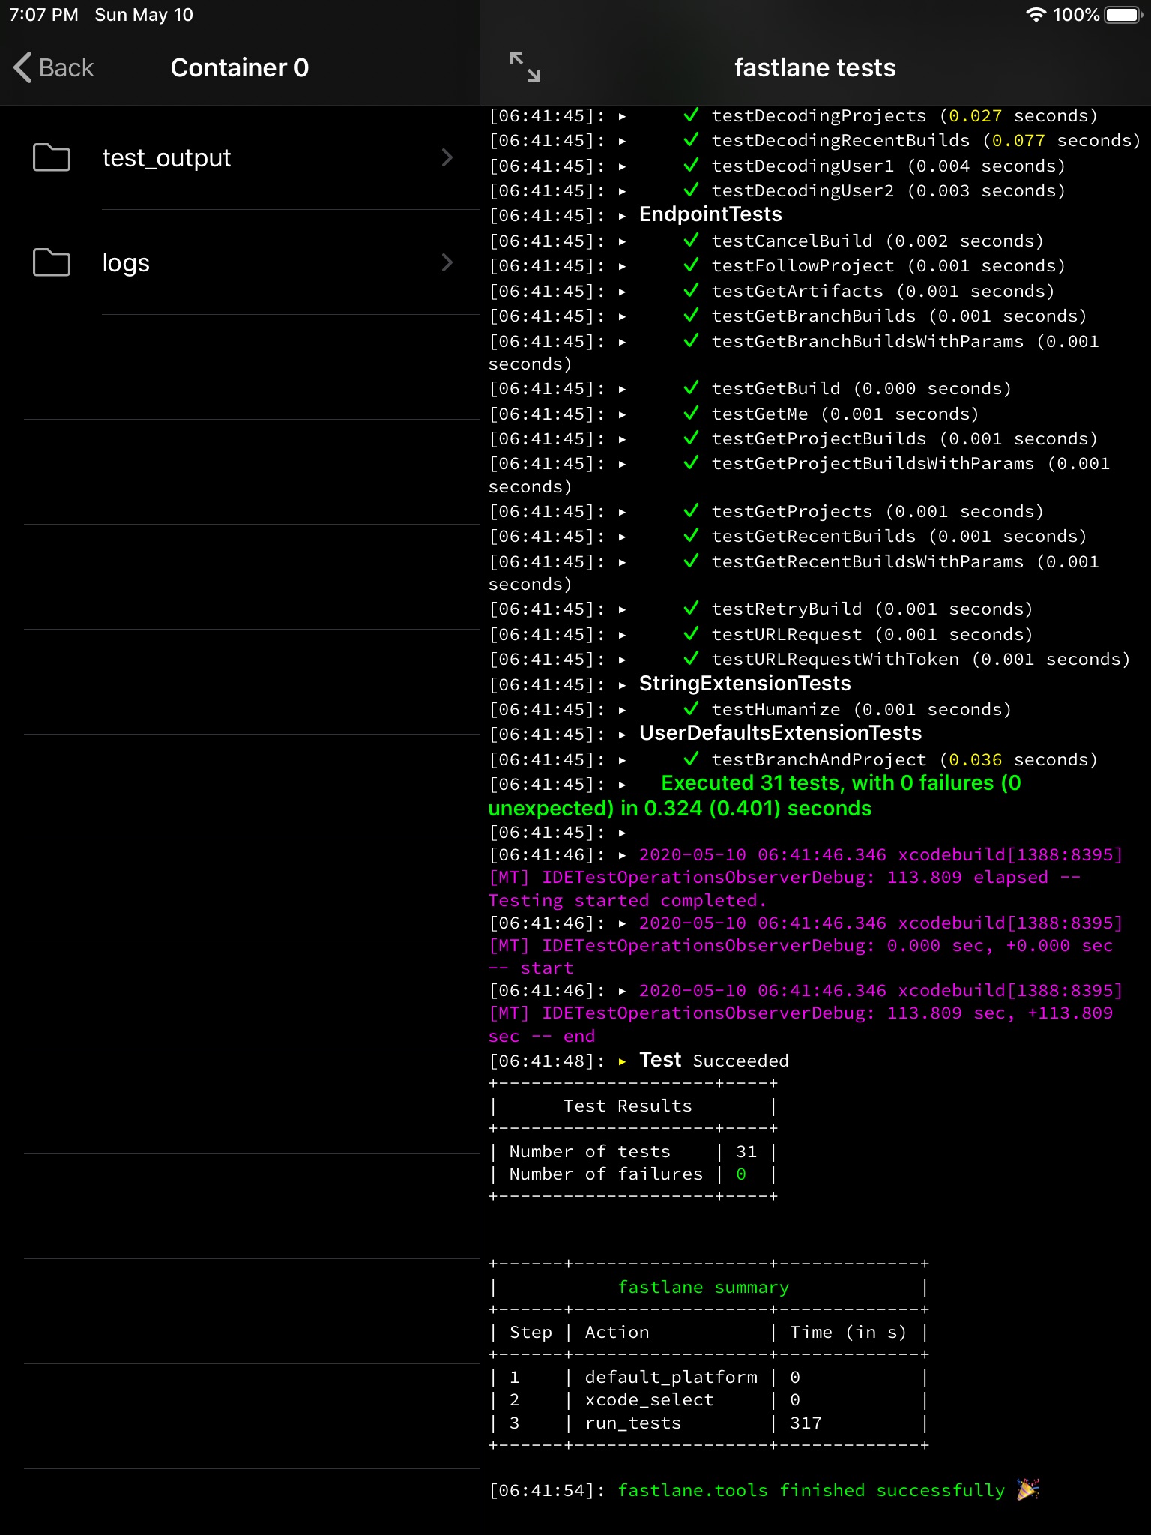Click testGetBranchBuildsWithParams test name
Image resolution: width=1151 pixels, height=1535 pixels.
(x=867, y=342)
